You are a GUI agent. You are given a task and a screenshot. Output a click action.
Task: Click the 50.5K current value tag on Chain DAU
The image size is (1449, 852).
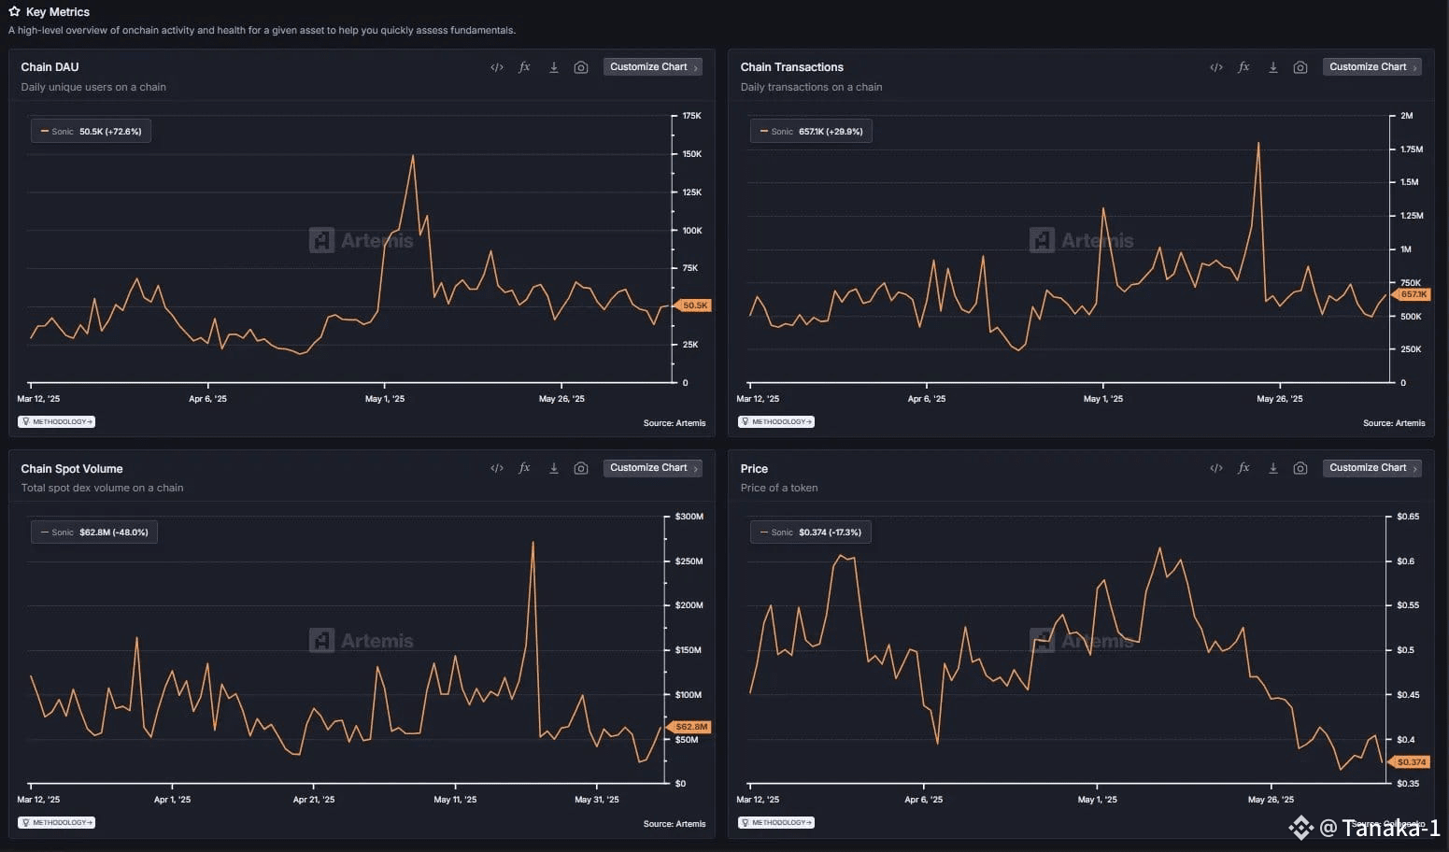pyautogui.click(x=693, y=305)
